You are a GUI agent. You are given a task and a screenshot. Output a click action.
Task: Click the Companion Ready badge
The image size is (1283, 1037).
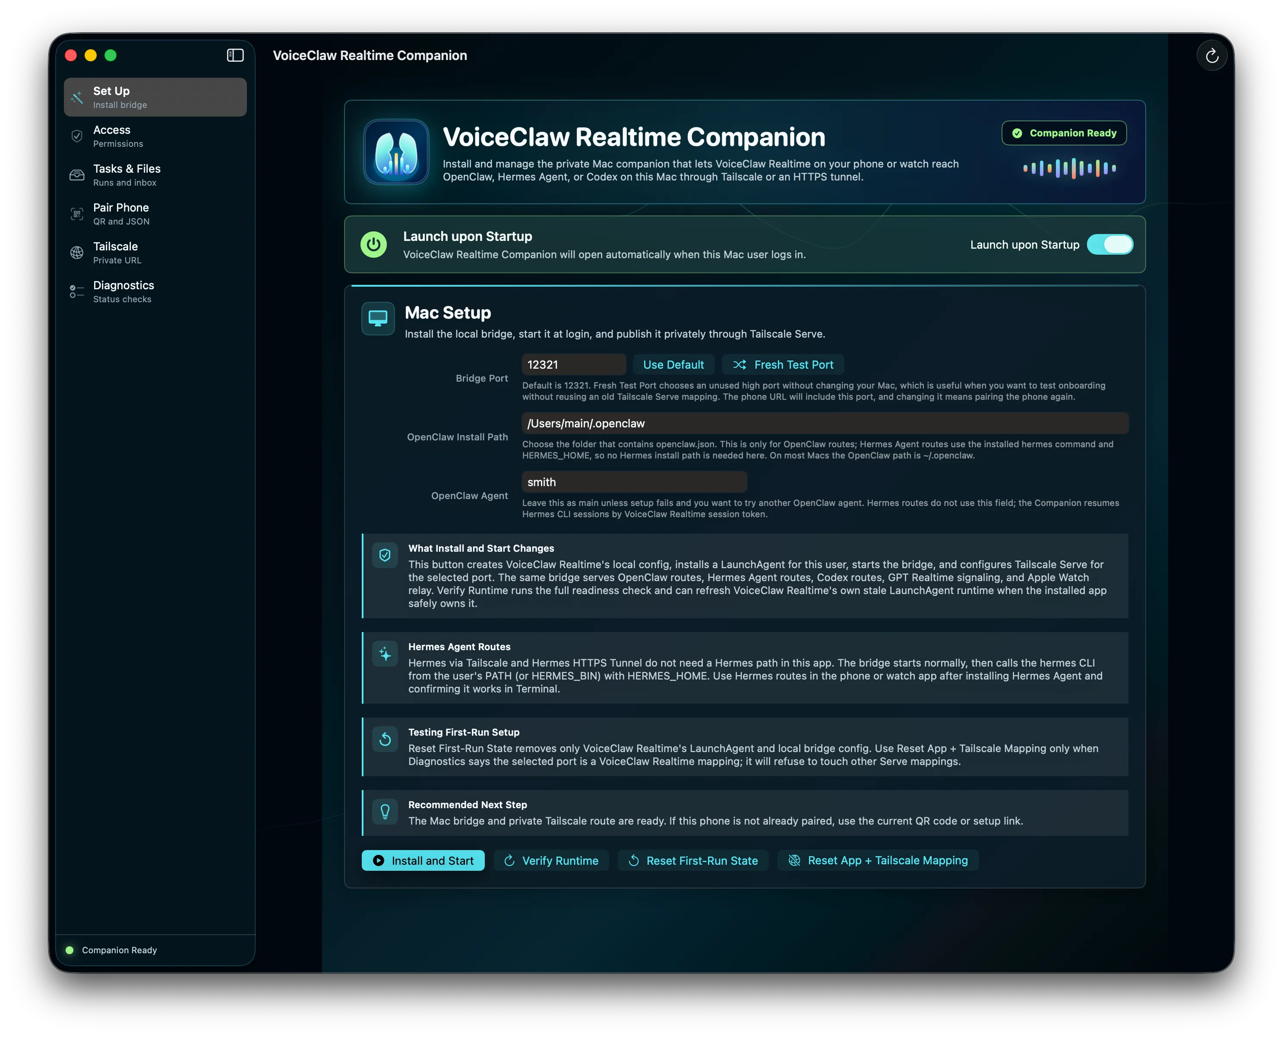click(x=1064, y=133)
